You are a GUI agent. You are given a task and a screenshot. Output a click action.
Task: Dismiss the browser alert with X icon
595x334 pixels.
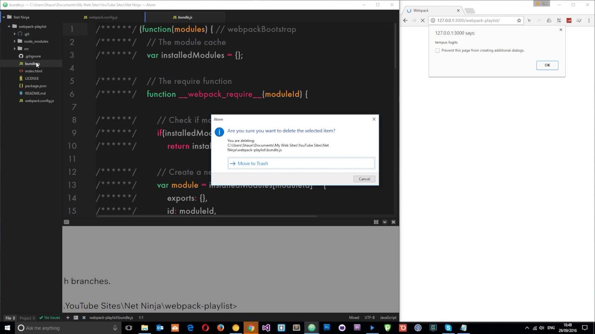click(561, 30)
